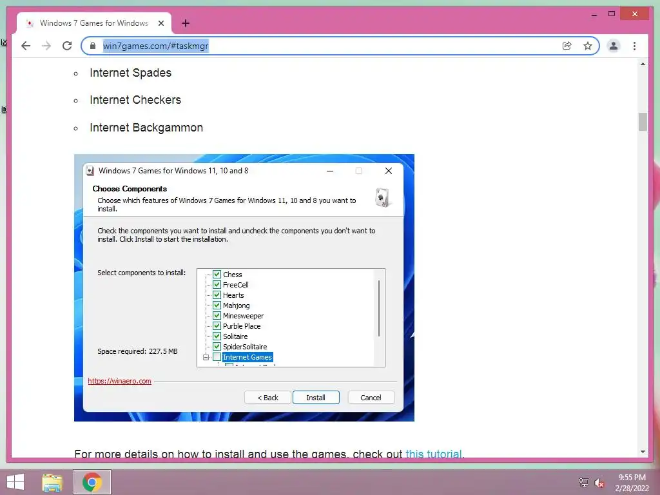Viewport: 660px width, 495px height.
Task: Go back using the browser back arrow
Action: pyautogui.click(x=26, y=46)
